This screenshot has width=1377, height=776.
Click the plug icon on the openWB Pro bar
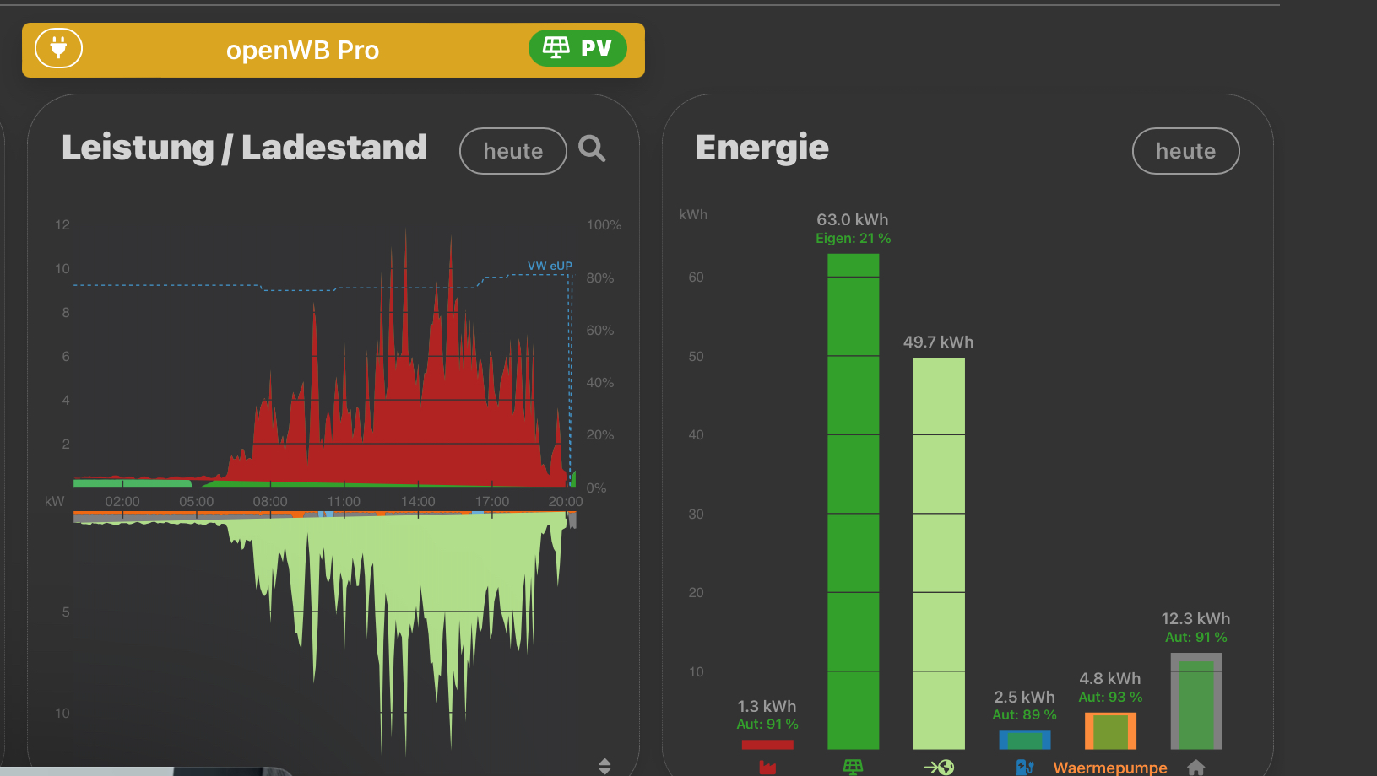(58, 48)
